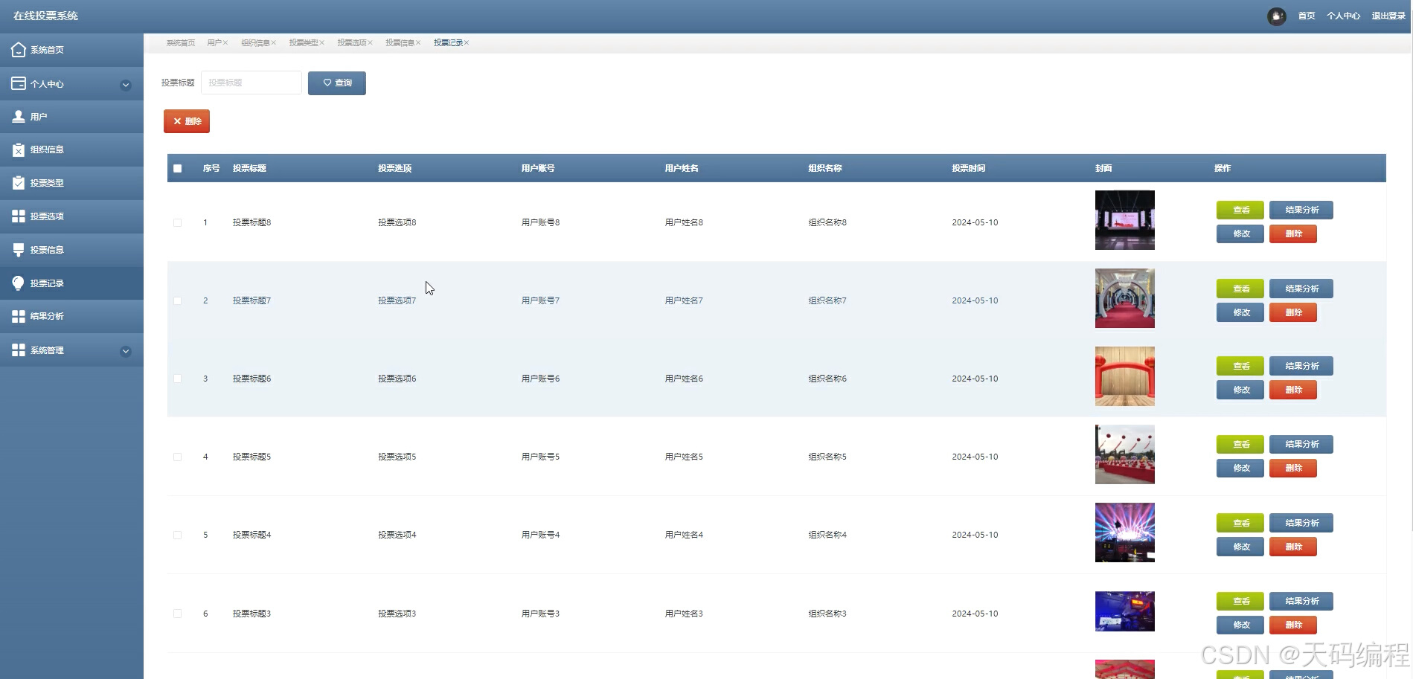
Task: Click the user avatar in top bar
Action: tap(1277, 16)
